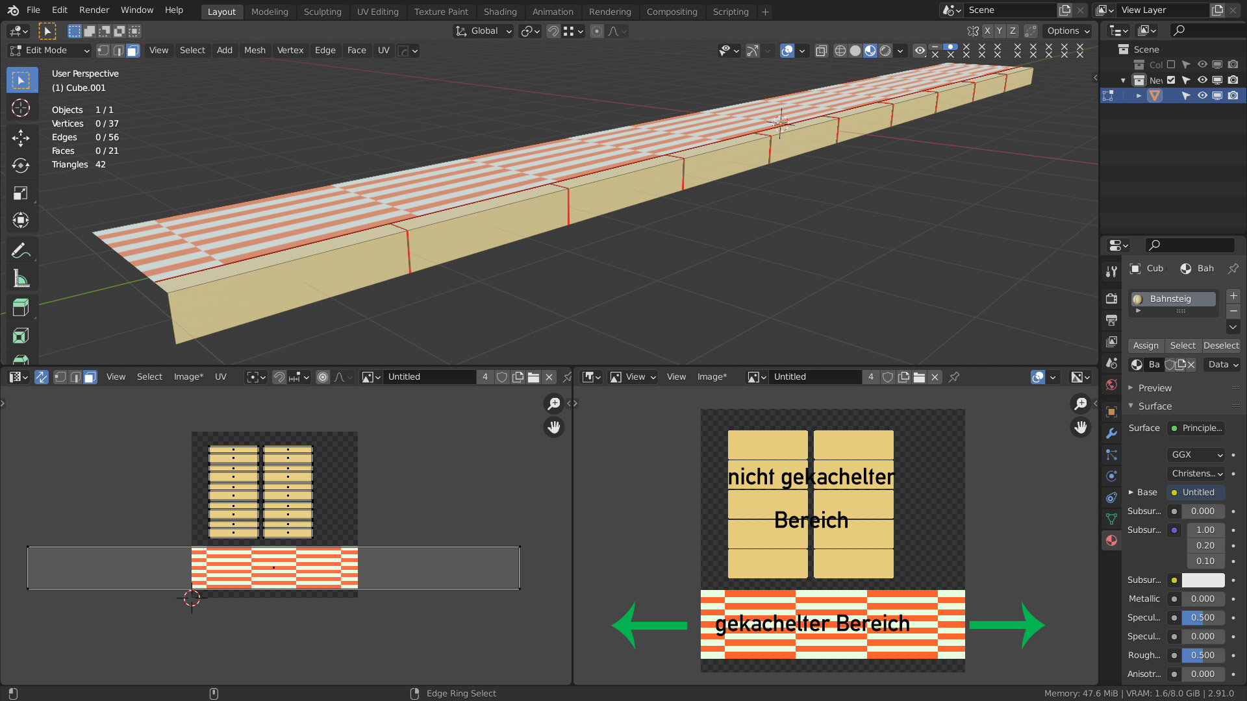
Task: Open the Edit Mode dropdown
Action: (x=49, y=51)
